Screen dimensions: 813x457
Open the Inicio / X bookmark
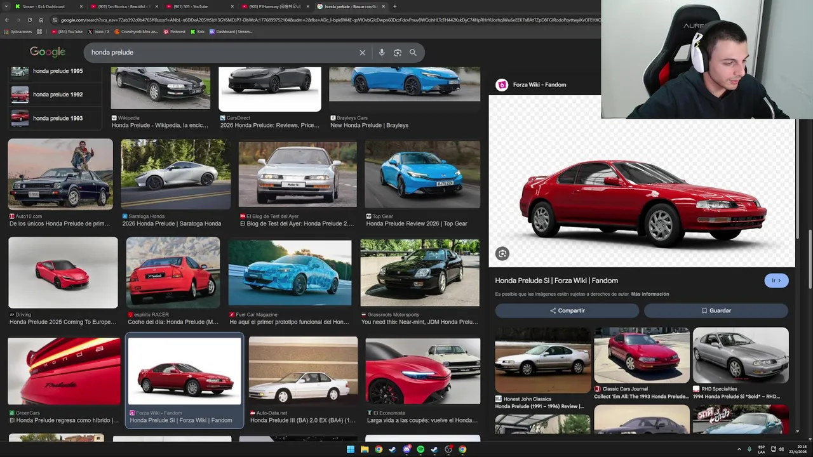(x=98, y=32)
